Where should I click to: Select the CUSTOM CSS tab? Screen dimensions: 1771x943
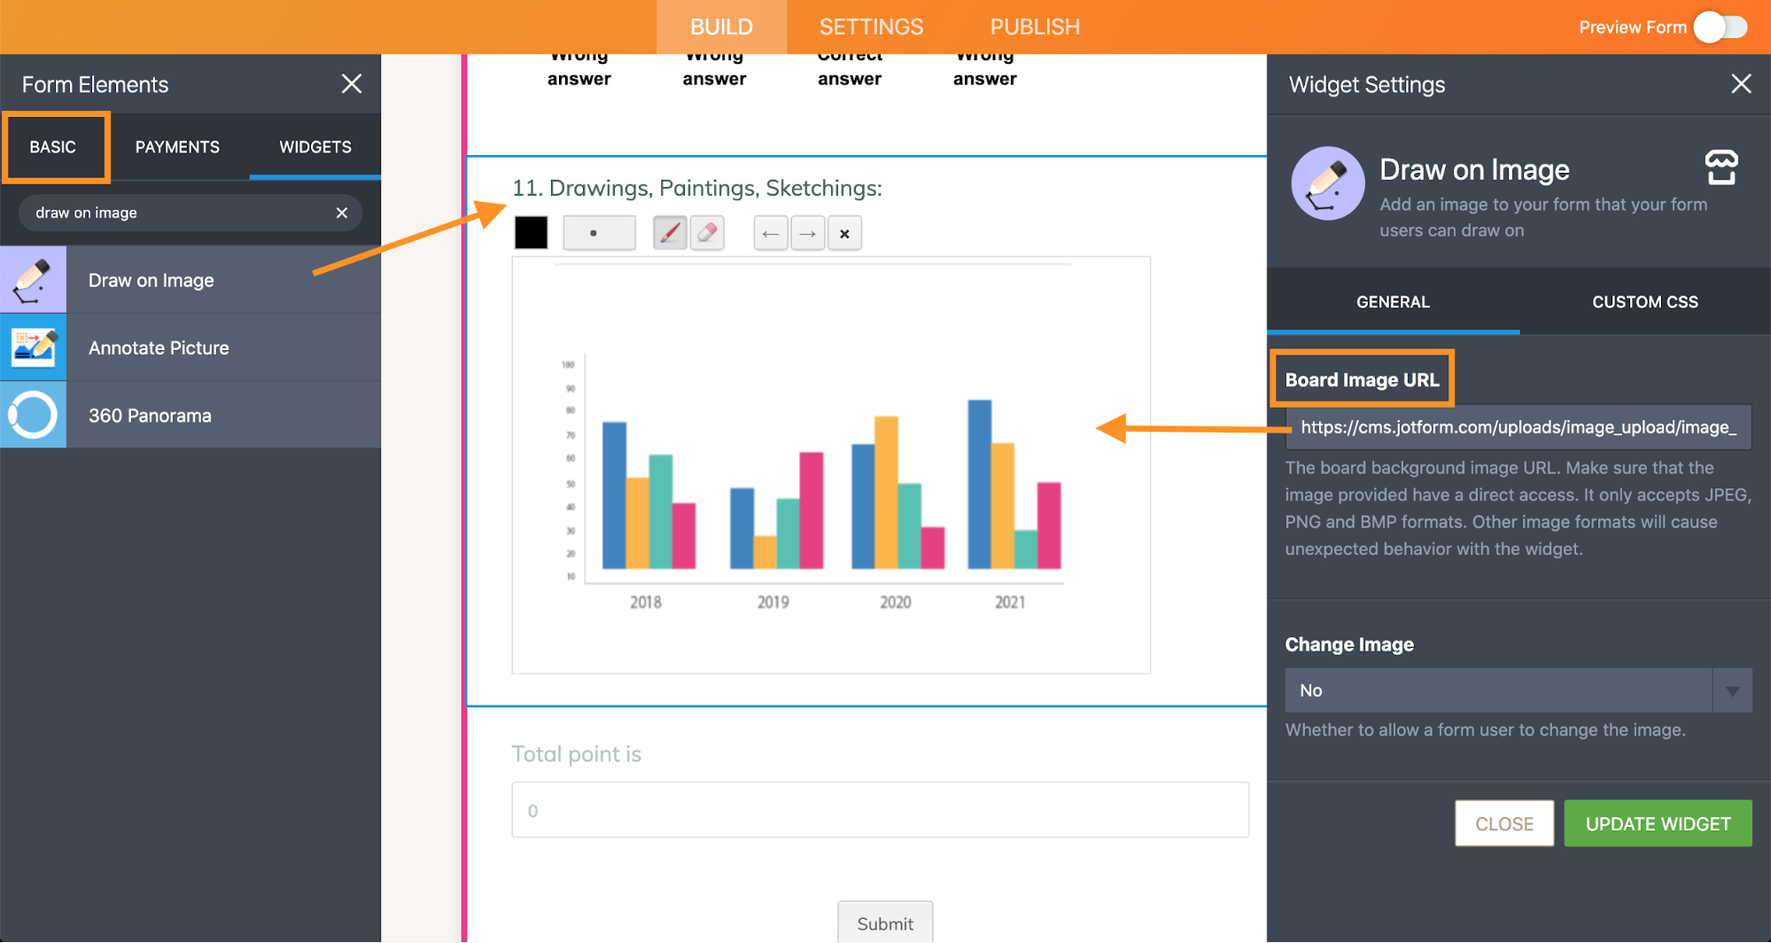click(1645, 301)
